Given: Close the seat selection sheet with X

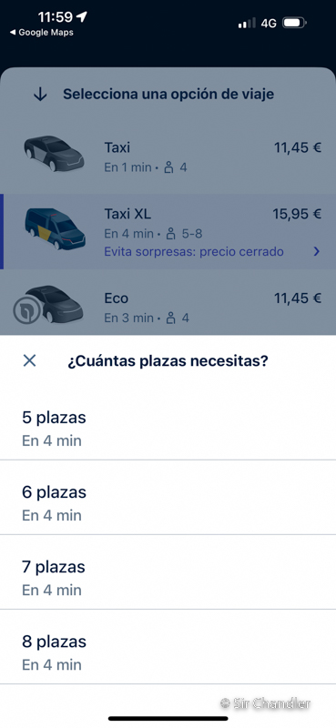Looking at the screenshot, I should [x=29, y=360].
